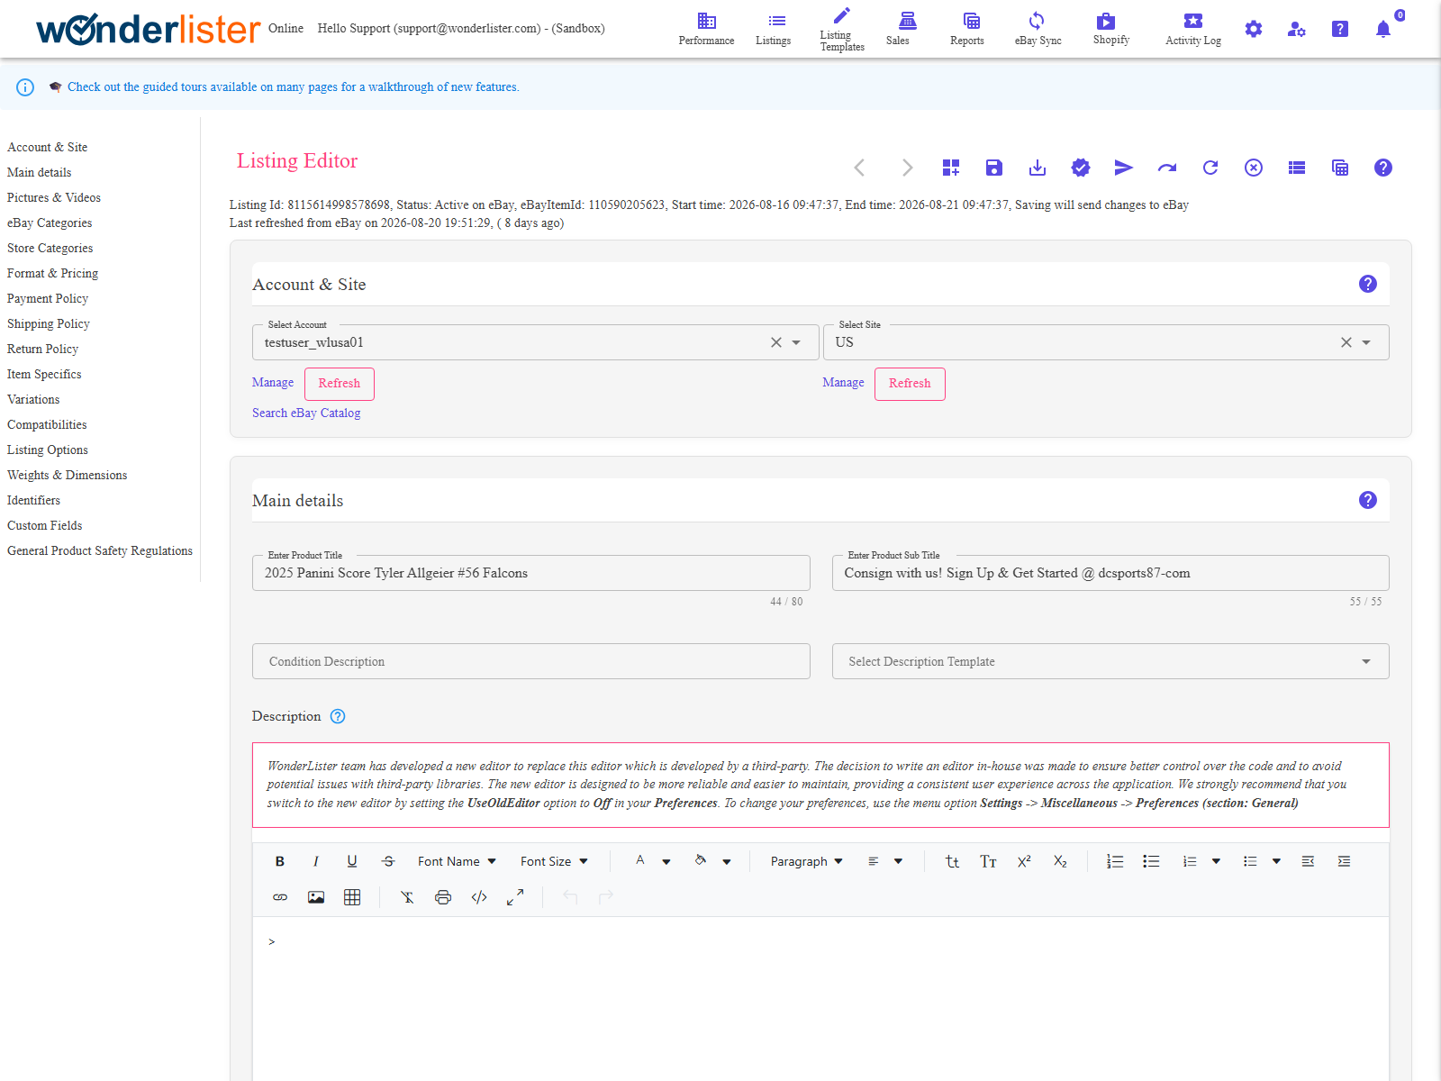This screenshot has height=1081, width=1441.
Task: Open help for Account & Site section
Action: [1368, 284]
